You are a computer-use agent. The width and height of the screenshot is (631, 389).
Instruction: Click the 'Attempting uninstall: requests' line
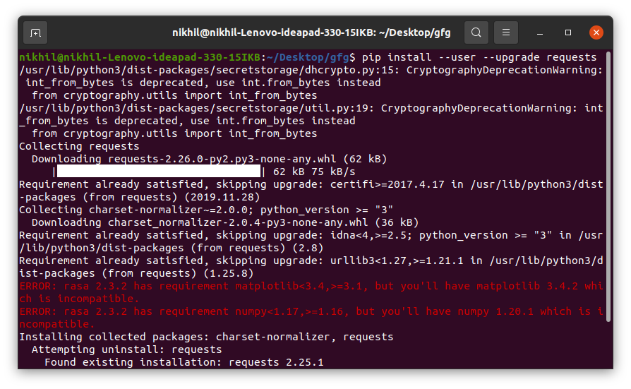[x=127, y=349]
